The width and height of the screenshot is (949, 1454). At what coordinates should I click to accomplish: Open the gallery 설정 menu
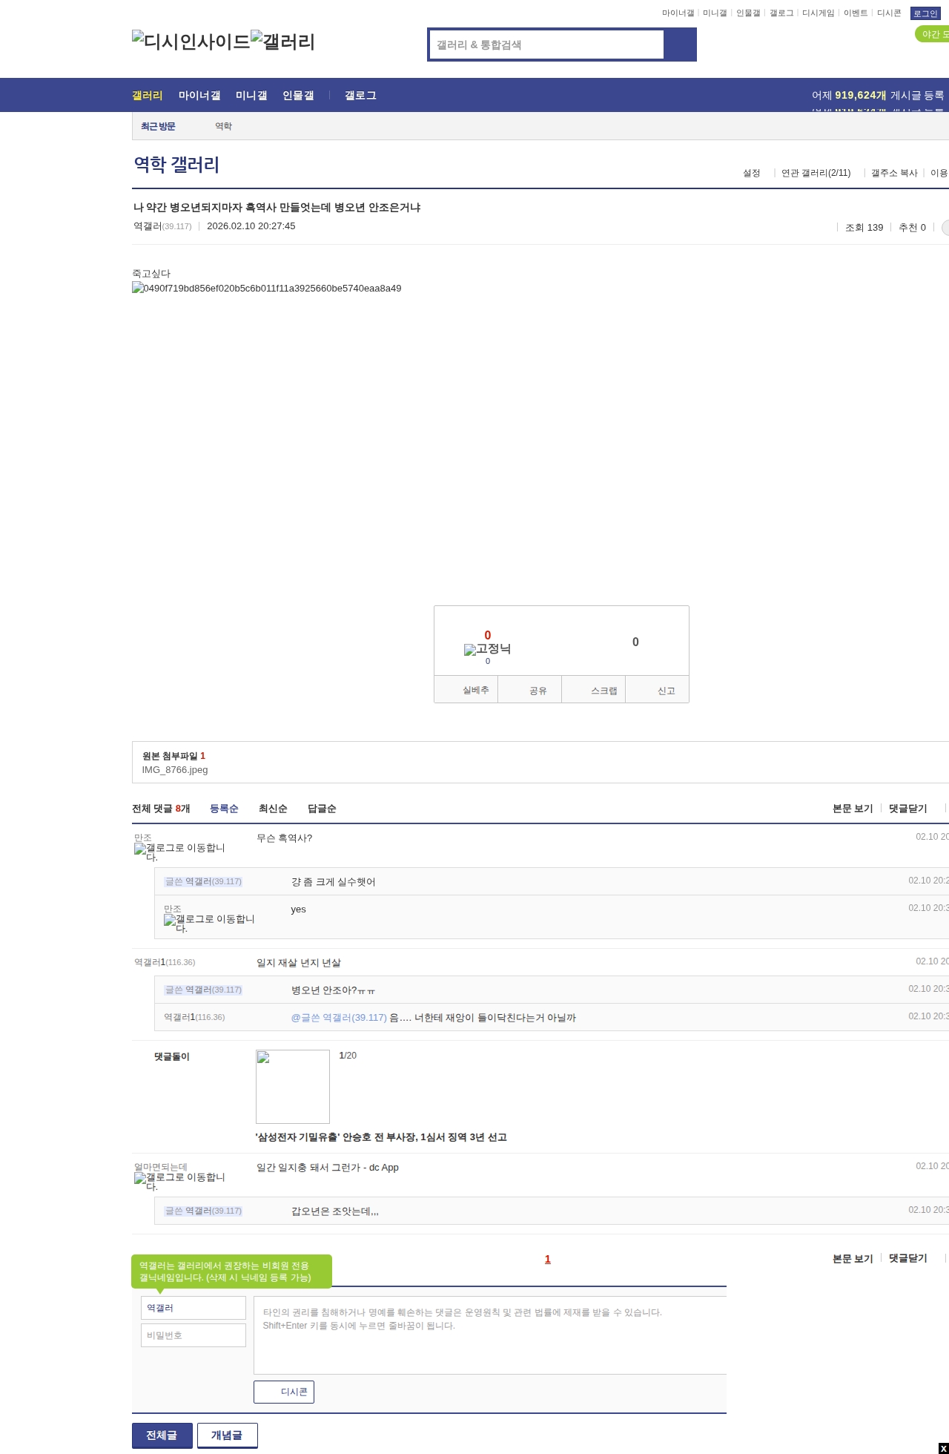coord(752,173)
